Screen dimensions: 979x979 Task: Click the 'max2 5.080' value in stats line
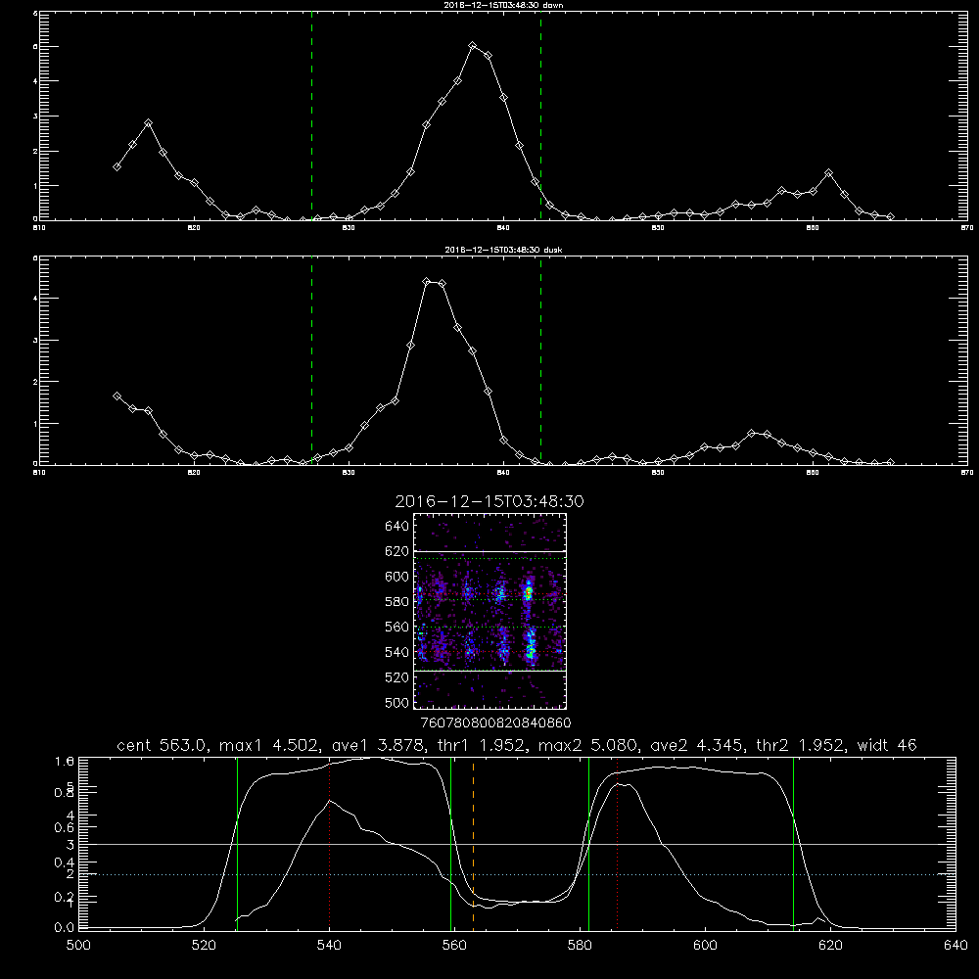point(587,745)
